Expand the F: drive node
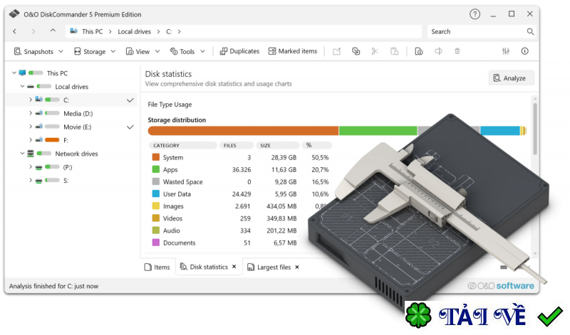 (31, 139)
